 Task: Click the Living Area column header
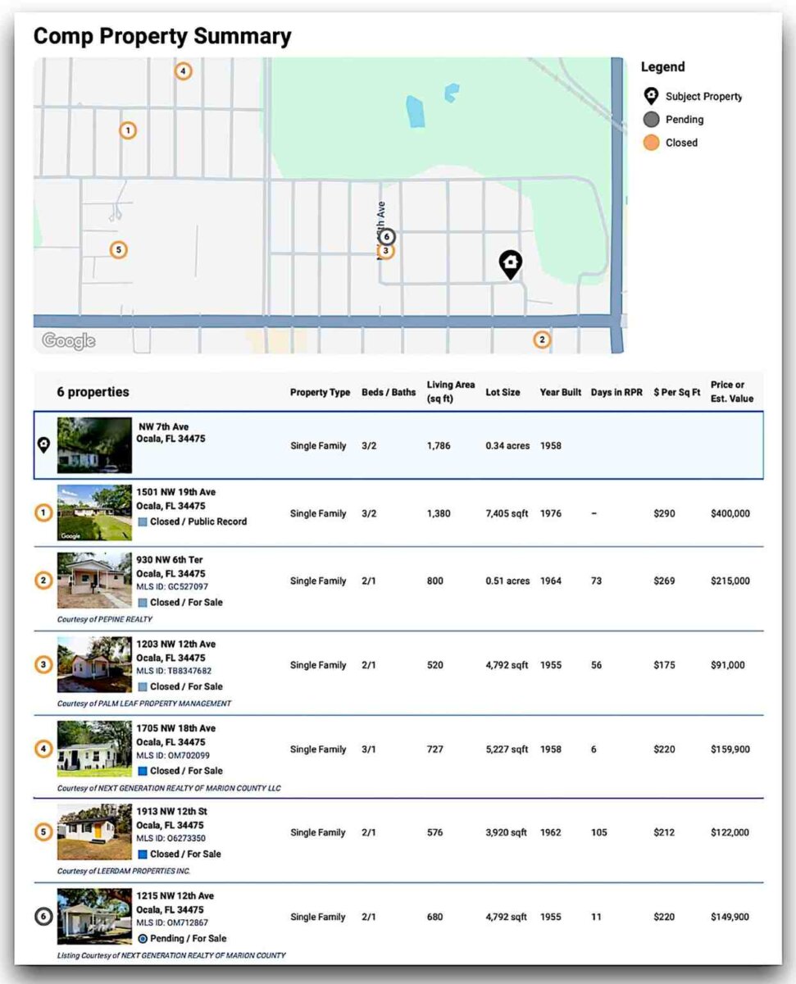(x=450, y=392)
